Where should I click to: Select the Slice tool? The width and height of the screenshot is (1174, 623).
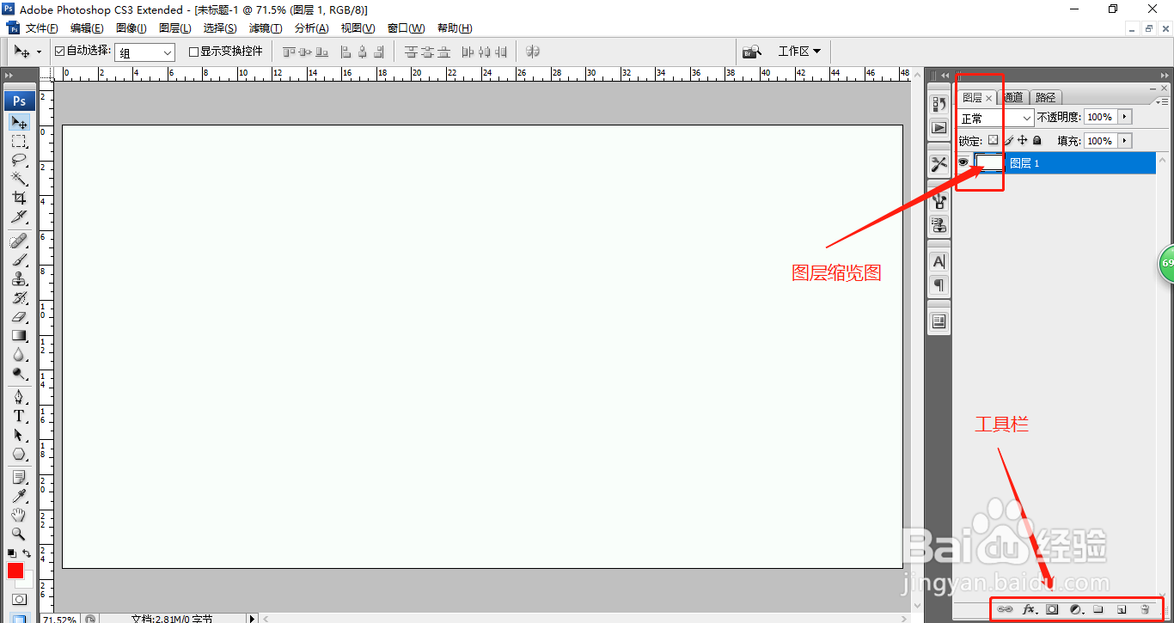19,217
